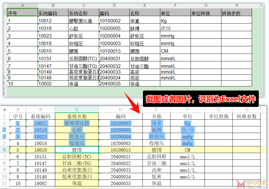Select column F header in lower spreadsheet
This screenshot has height=189, width=269.
tap(187, 110)
